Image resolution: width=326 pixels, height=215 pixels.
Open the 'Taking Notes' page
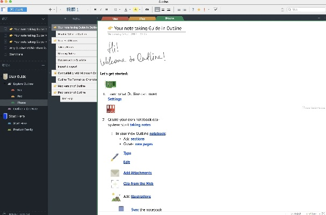point(76,47)
